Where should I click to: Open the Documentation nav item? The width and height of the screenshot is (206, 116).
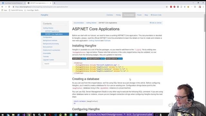click(129, 15)
